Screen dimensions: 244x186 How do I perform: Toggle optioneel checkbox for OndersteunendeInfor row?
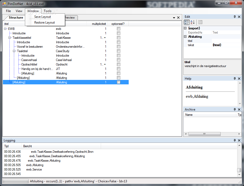click(118, 47)
